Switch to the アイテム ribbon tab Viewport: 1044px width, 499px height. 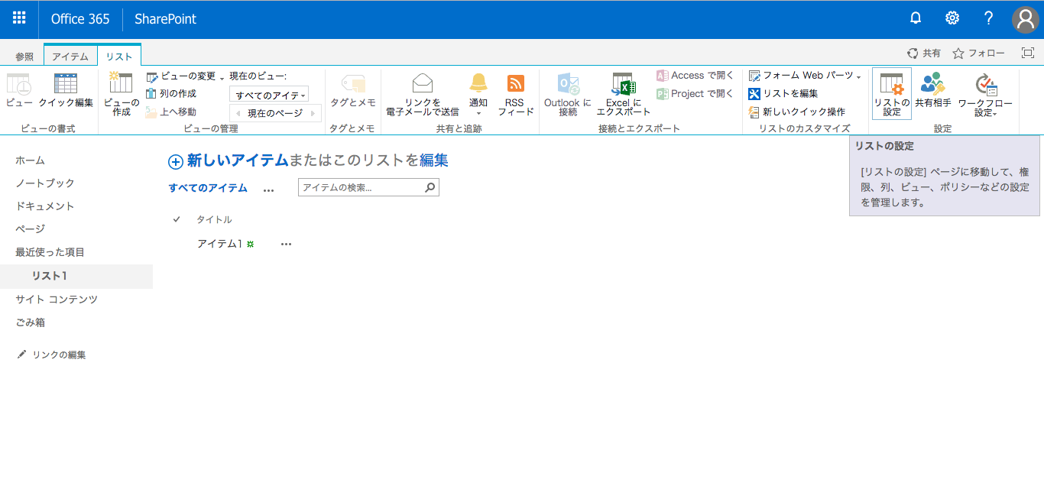click(71, 54)
